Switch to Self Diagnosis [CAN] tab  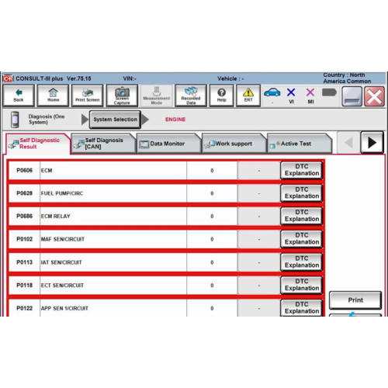pos(103,144)
